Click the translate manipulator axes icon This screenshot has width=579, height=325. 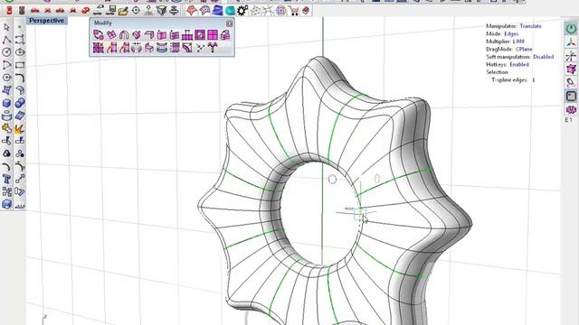(571, 42)
